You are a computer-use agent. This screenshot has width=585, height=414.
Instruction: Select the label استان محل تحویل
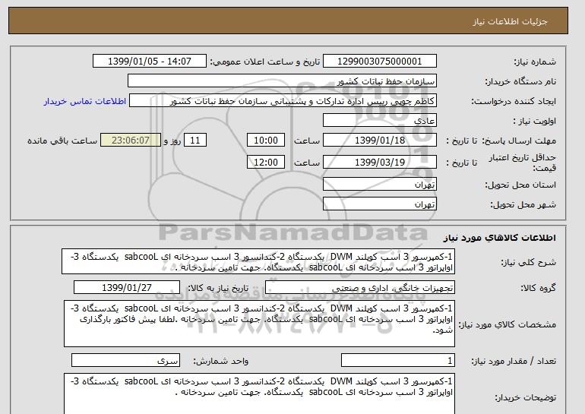(x=520, y=185)
